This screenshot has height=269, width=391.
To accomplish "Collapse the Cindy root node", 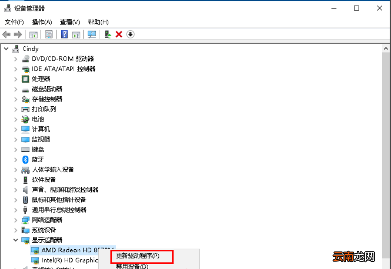I will 6,49.
